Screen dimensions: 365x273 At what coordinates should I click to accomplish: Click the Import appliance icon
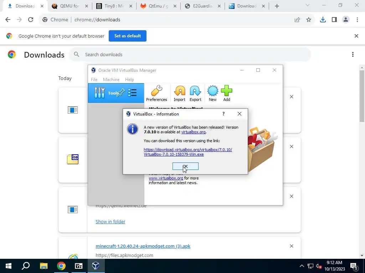pyautogui.click(x=180, y=93)
